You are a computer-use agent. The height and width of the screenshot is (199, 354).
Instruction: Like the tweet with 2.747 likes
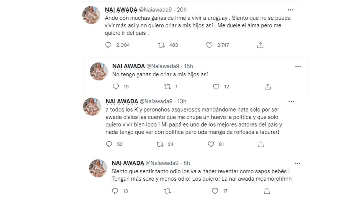[x=209, y=45]
